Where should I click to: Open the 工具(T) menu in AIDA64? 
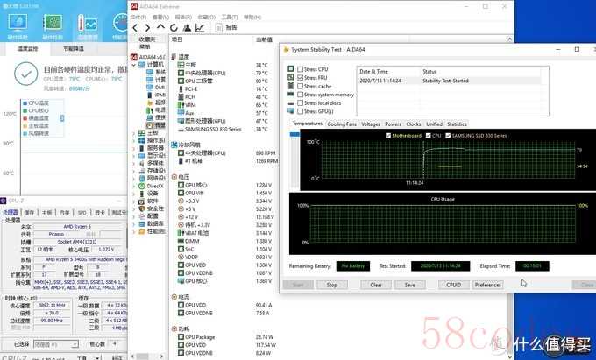[230, 18]
